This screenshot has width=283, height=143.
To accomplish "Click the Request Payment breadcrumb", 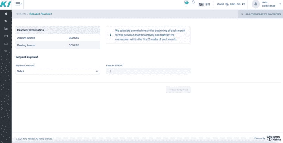I will tap(41, 14).
